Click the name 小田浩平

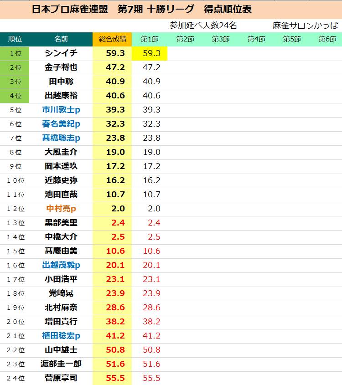(x=61, y=279)
